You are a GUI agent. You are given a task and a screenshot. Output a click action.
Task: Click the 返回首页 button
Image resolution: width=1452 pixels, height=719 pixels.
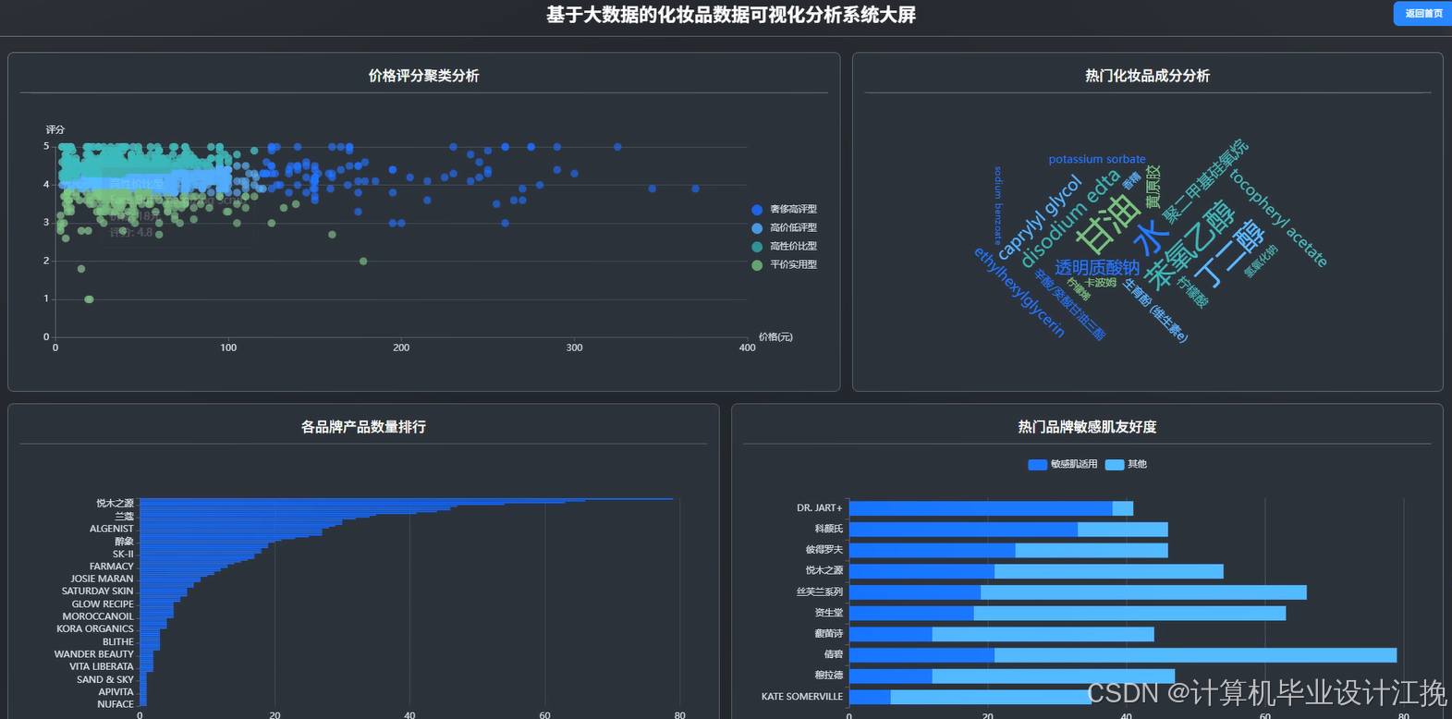pyautogui.click(x=1421, y=13)
